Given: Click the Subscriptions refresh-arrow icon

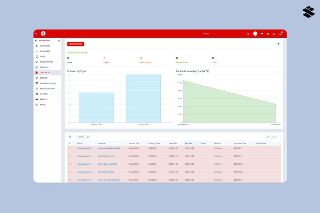Looking at the screenshot, I should (37, 62).
